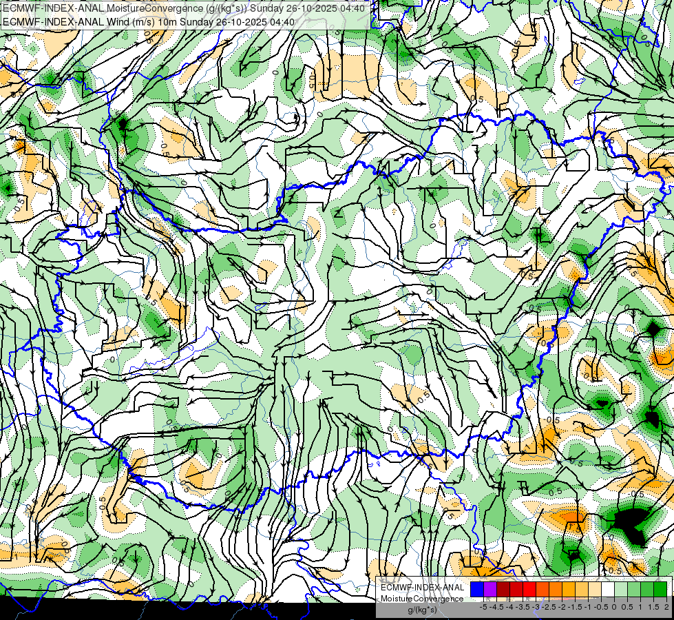Click the 2 tick label in the legend
The width and height of the screenshot is (674, 620).
[x=666, y=607]
